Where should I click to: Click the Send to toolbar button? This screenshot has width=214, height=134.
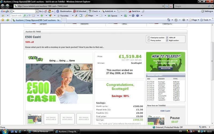coord(134,11)
